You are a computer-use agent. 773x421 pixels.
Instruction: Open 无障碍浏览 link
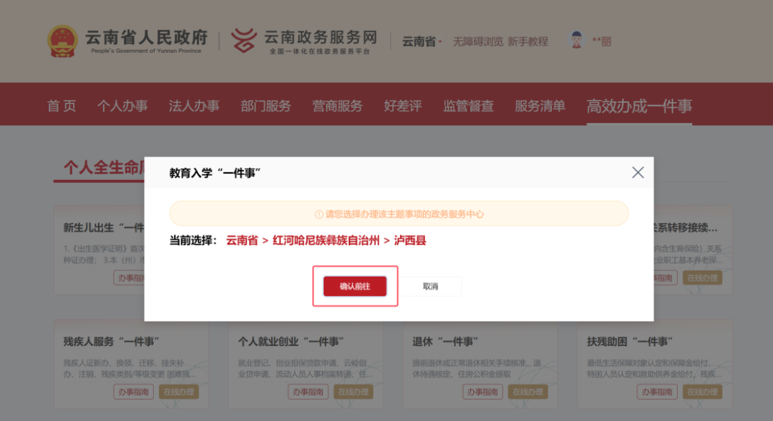(477, 42)
